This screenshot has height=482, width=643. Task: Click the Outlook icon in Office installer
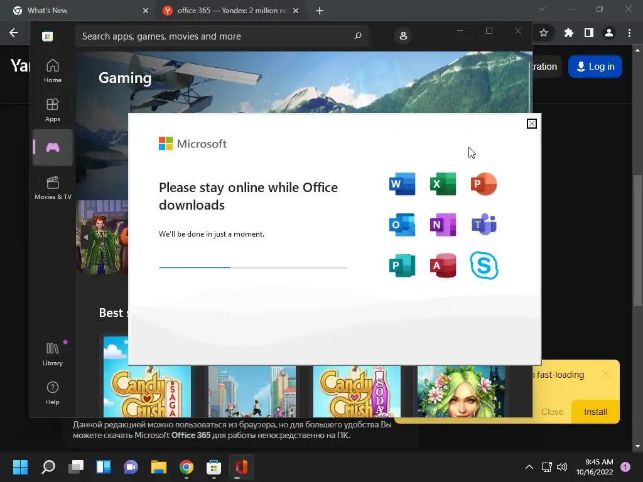point(402,225)
